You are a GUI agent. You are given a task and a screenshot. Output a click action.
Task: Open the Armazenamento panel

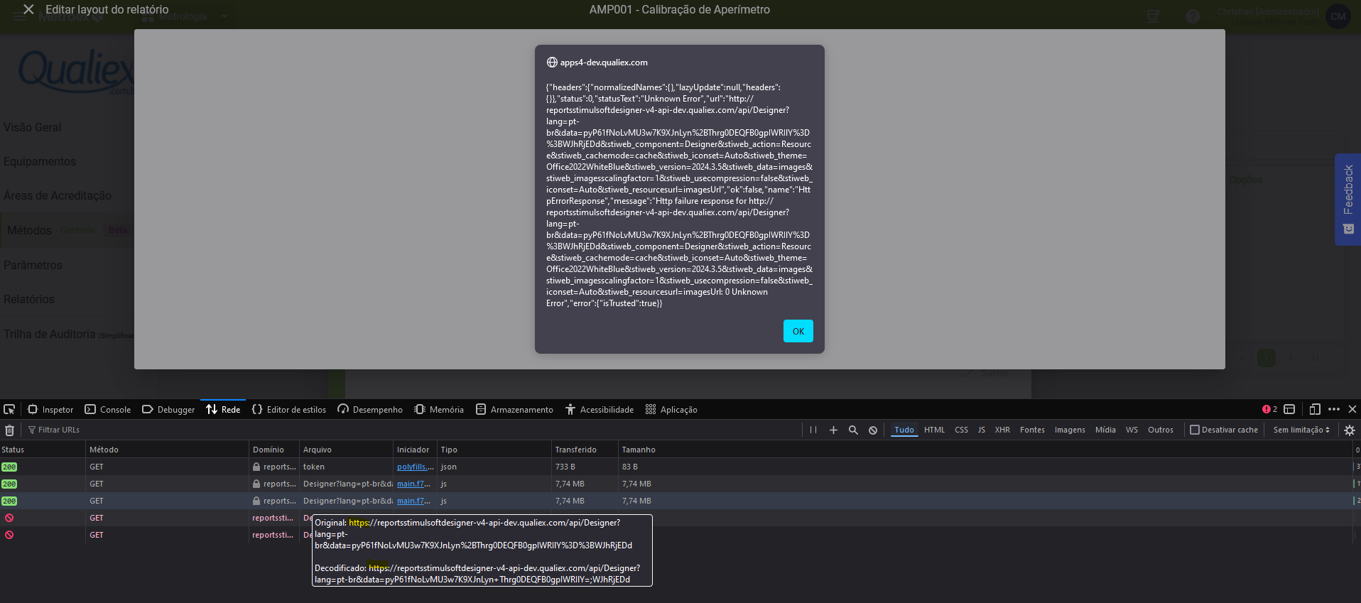click(514, 409)
